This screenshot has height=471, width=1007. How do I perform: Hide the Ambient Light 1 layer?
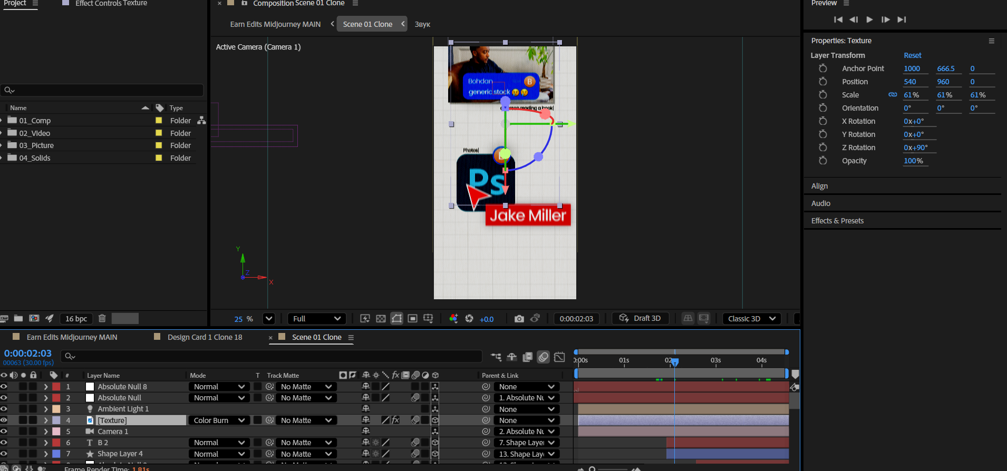point(4,409)
